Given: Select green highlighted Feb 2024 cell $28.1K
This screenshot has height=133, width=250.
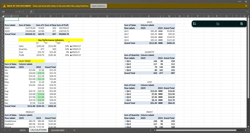Looking at the screenshot, I should click(40, 73).
